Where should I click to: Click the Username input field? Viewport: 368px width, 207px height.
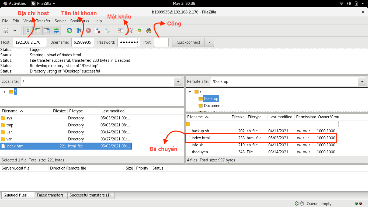(x=83, y=42)
